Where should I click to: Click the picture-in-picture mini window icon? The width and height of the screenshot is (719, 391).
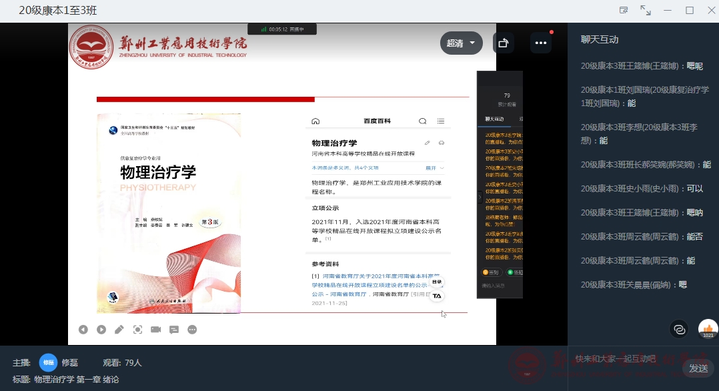pos(624,10)
